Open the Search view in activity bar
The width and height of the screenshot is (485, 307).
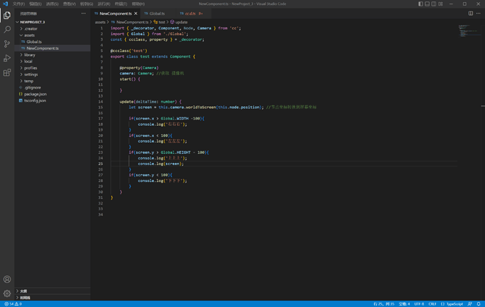pos(7,30)
